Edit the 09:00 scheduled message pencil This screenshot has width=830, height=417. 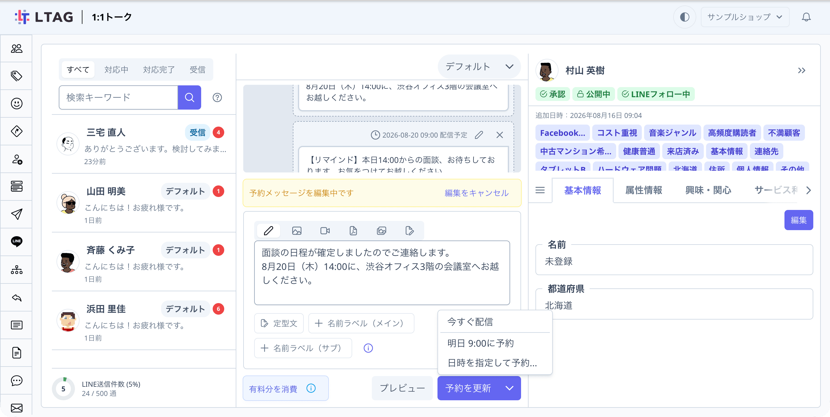479,135
